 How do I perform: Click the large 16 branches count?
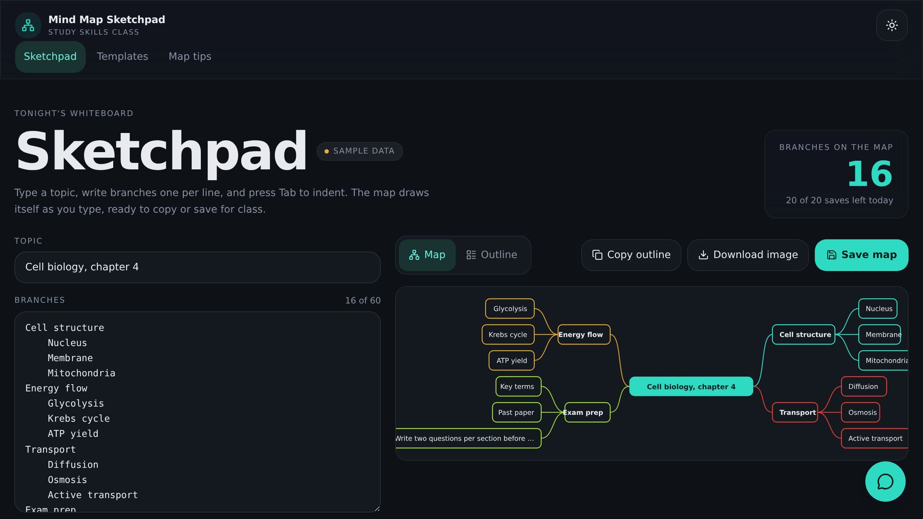coord(870,174)
